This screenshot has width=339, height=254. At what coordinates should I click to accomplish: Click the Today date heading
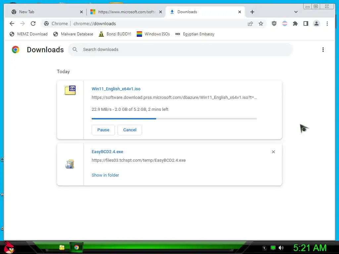63,71
